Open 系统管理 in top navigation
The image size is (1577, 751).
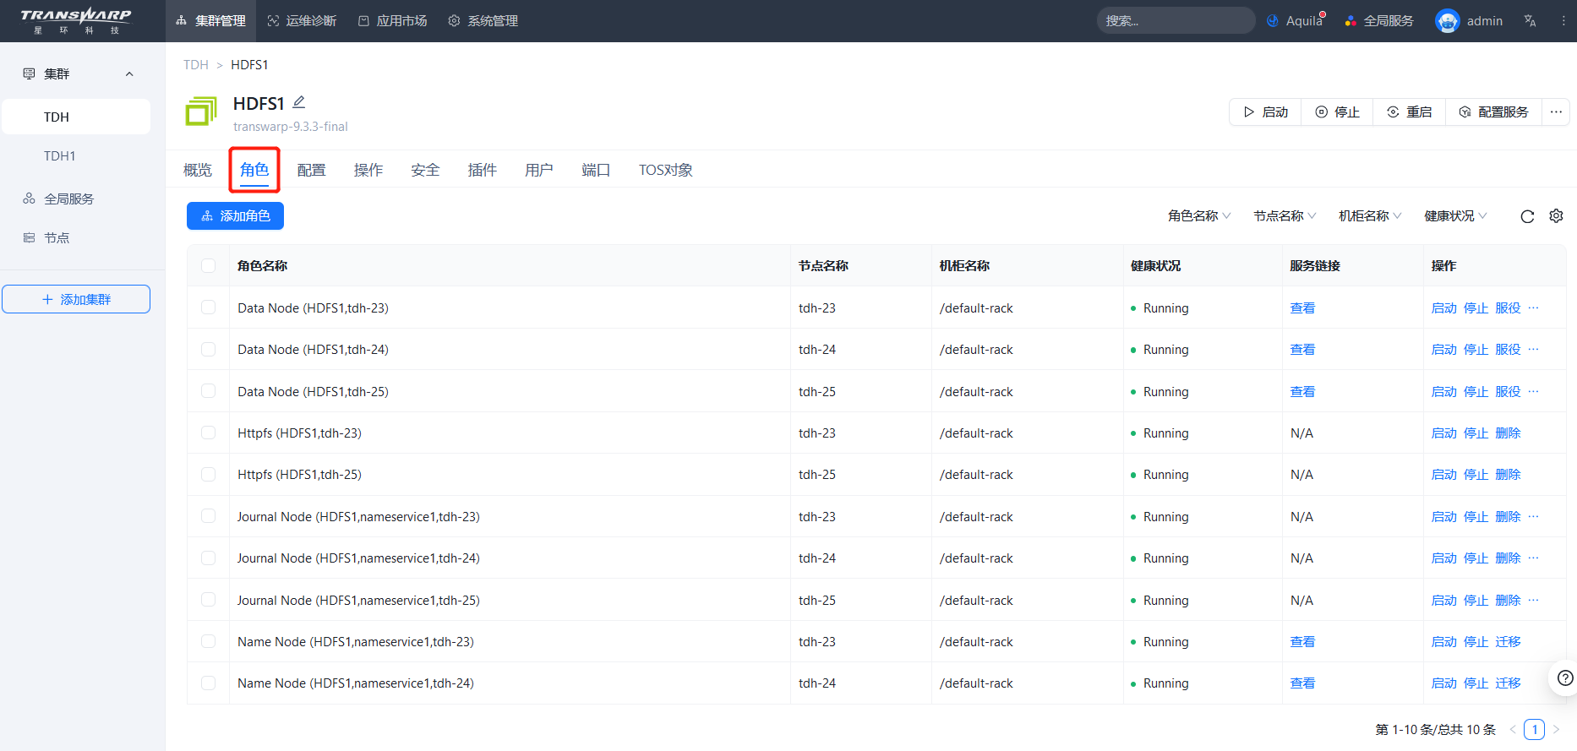tap(483, 21)
